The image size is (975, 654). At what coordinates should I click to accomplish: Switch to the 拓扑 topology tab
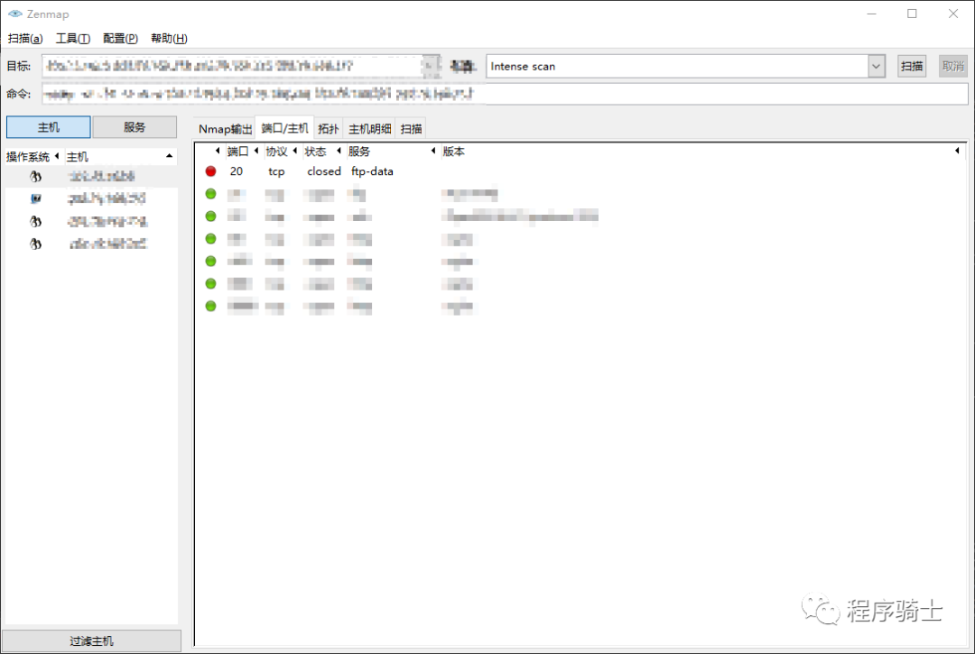329,129
